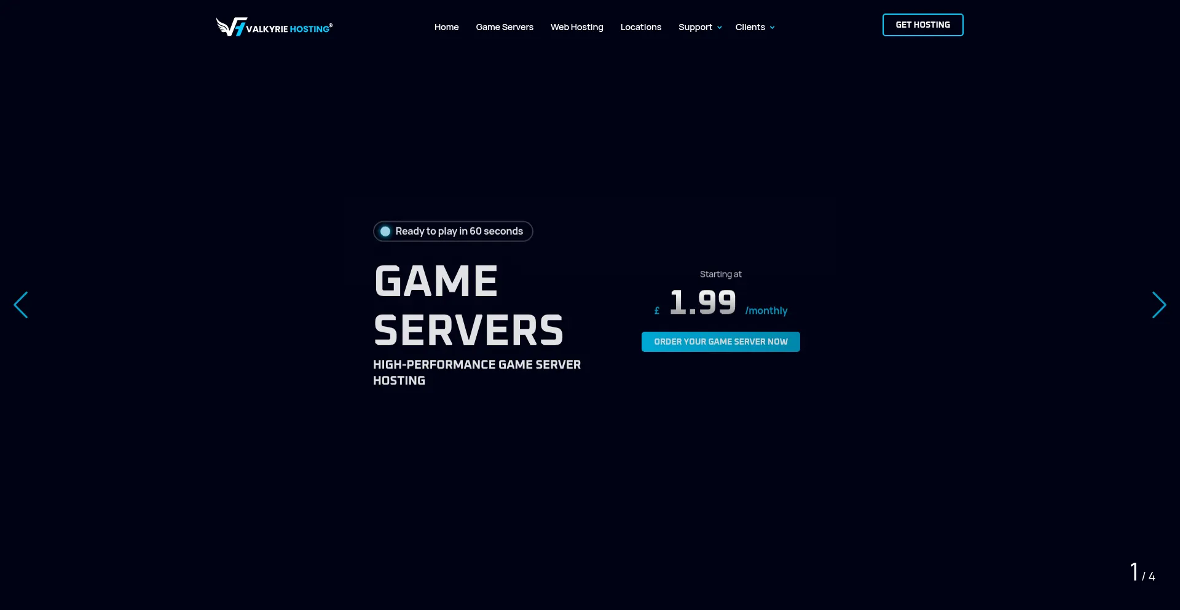Open the Game Servers nav link

point(505,27)
